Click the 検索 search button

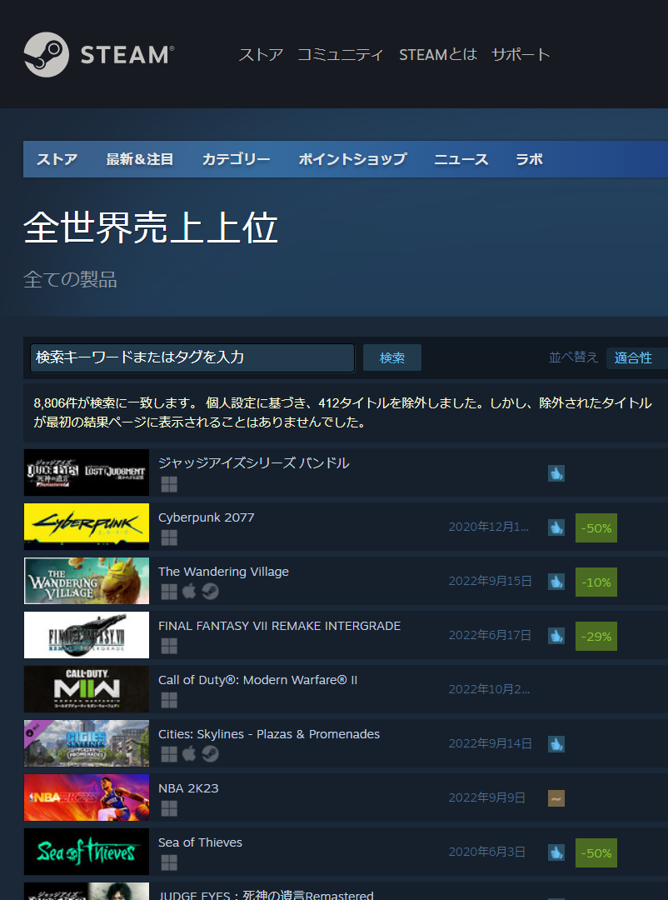(x=392, y=358)
